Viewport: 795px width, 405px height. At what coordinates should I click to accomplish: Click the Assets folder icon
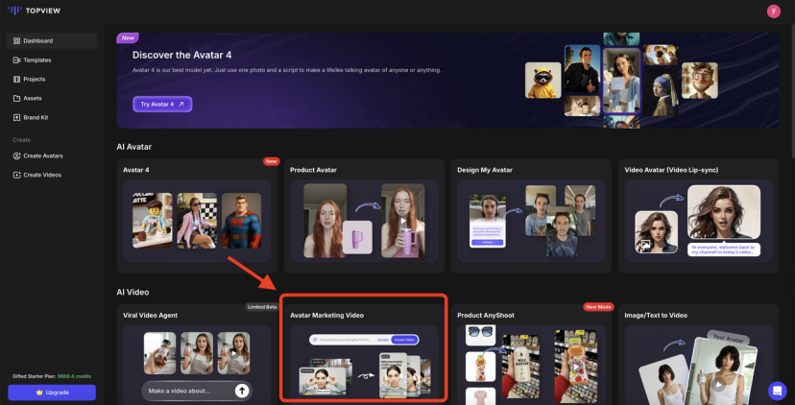[17, 98]
